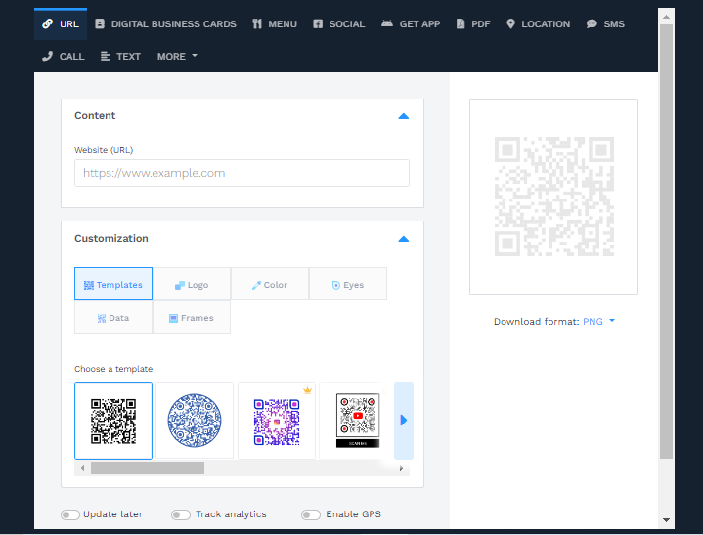Click the Social Facebook icon
Image resolution: width=703 pixels, height=535 pixels.
[x=318, y=23]
